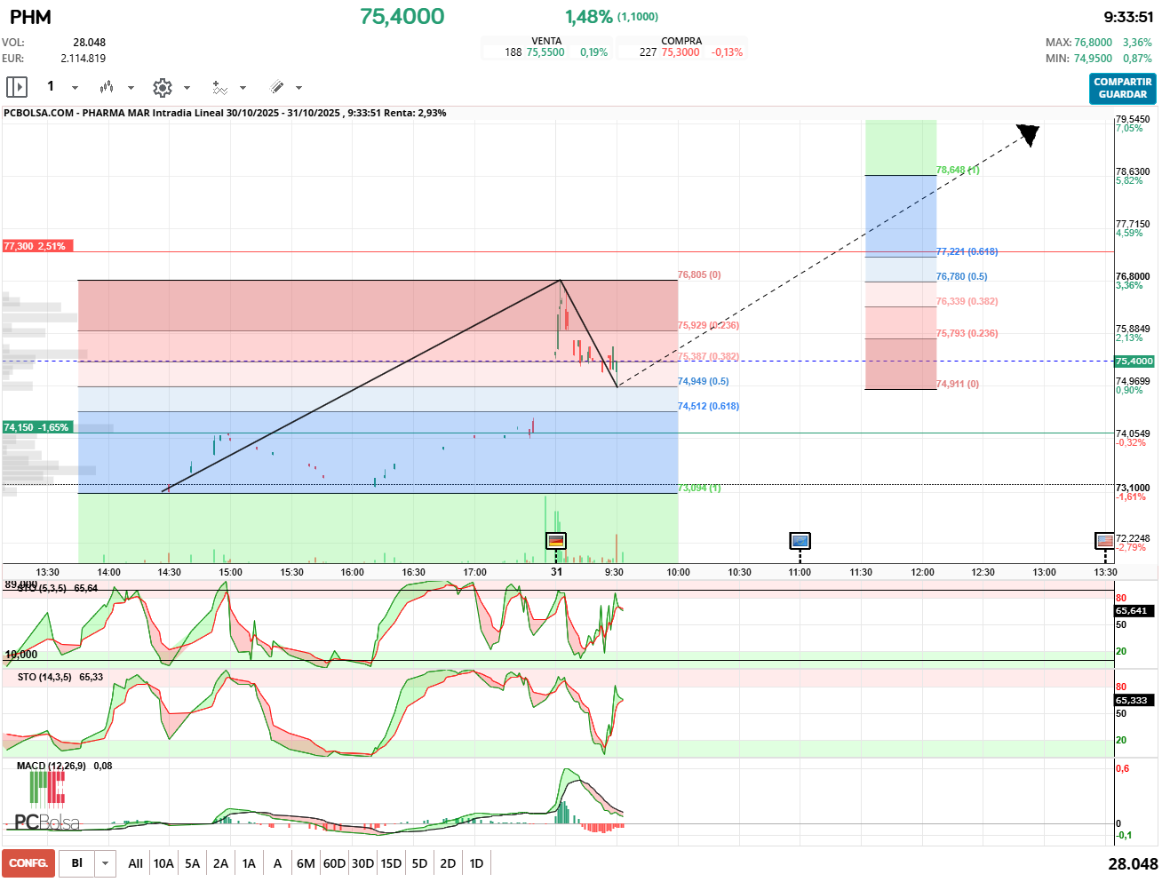Switch to the 1D time range
Image resolution: width=1170 pixels, height=882 pixels.
point(476,862)
